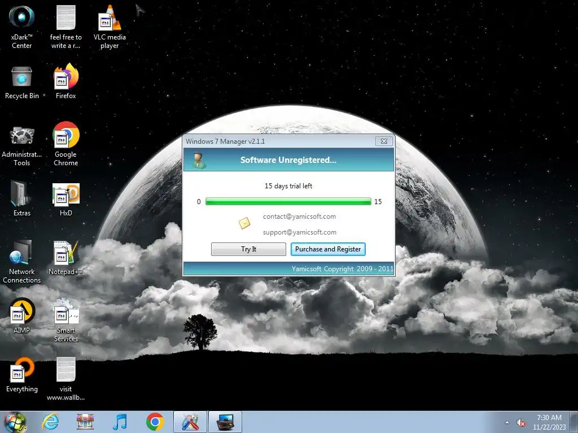This screenshot has height=433, width=578.
Task: Click the laptop-icon taskbar button
Action: click(225, 422)
